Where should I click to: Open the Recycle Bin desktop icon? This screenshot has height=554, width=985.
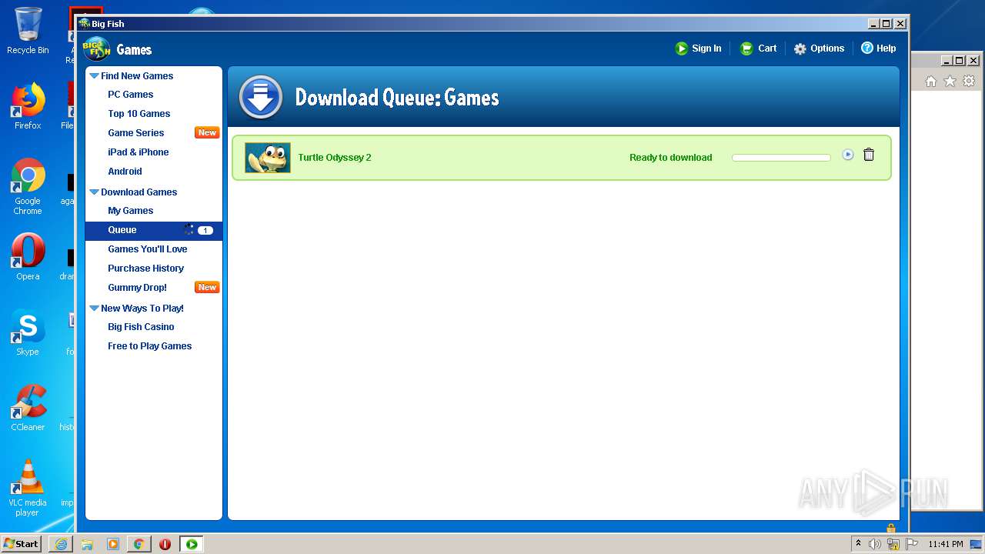point(28,31)
